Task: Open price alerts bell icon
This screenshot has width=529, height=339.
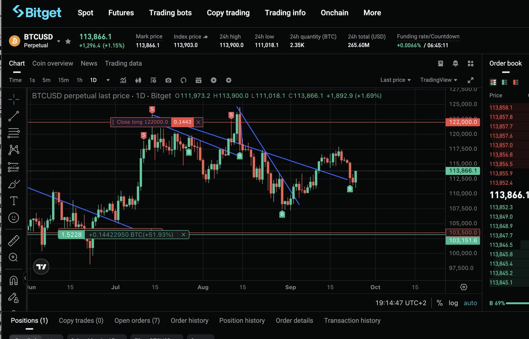Action: [x=455, y=63]
